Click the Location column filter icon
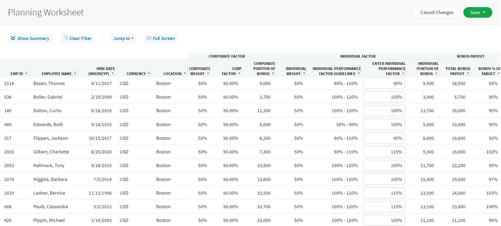This screenshot has height=226, width=501. tap(185, 73)
